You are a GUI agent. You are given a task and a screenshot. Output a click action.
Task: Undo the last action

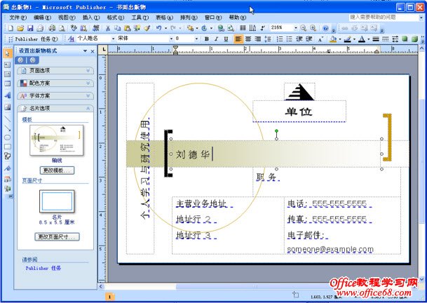158,28
